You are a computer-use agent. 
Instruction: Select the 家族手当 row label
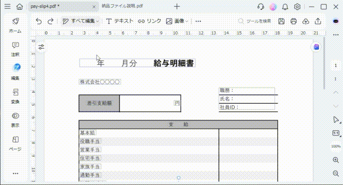click(x=90, y=167)
